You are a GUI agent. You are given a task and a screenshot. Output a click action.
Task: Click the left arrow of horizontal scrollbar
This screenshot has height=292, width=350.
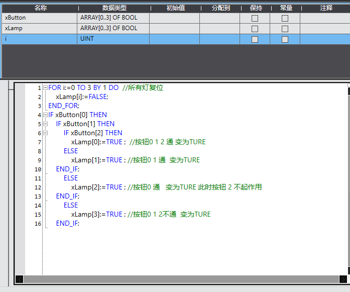20,279
